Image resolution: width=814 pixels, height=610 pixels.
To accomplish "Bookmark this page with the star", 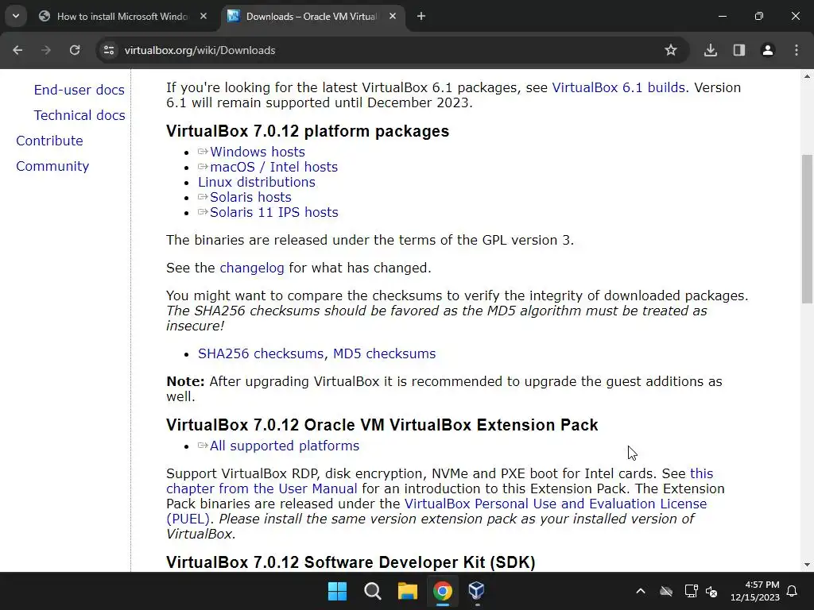I will 671,50.
